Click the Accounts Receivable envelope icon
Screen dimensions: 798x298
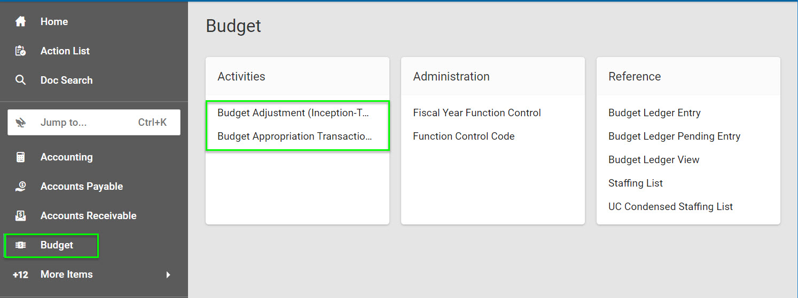[20, 216]
